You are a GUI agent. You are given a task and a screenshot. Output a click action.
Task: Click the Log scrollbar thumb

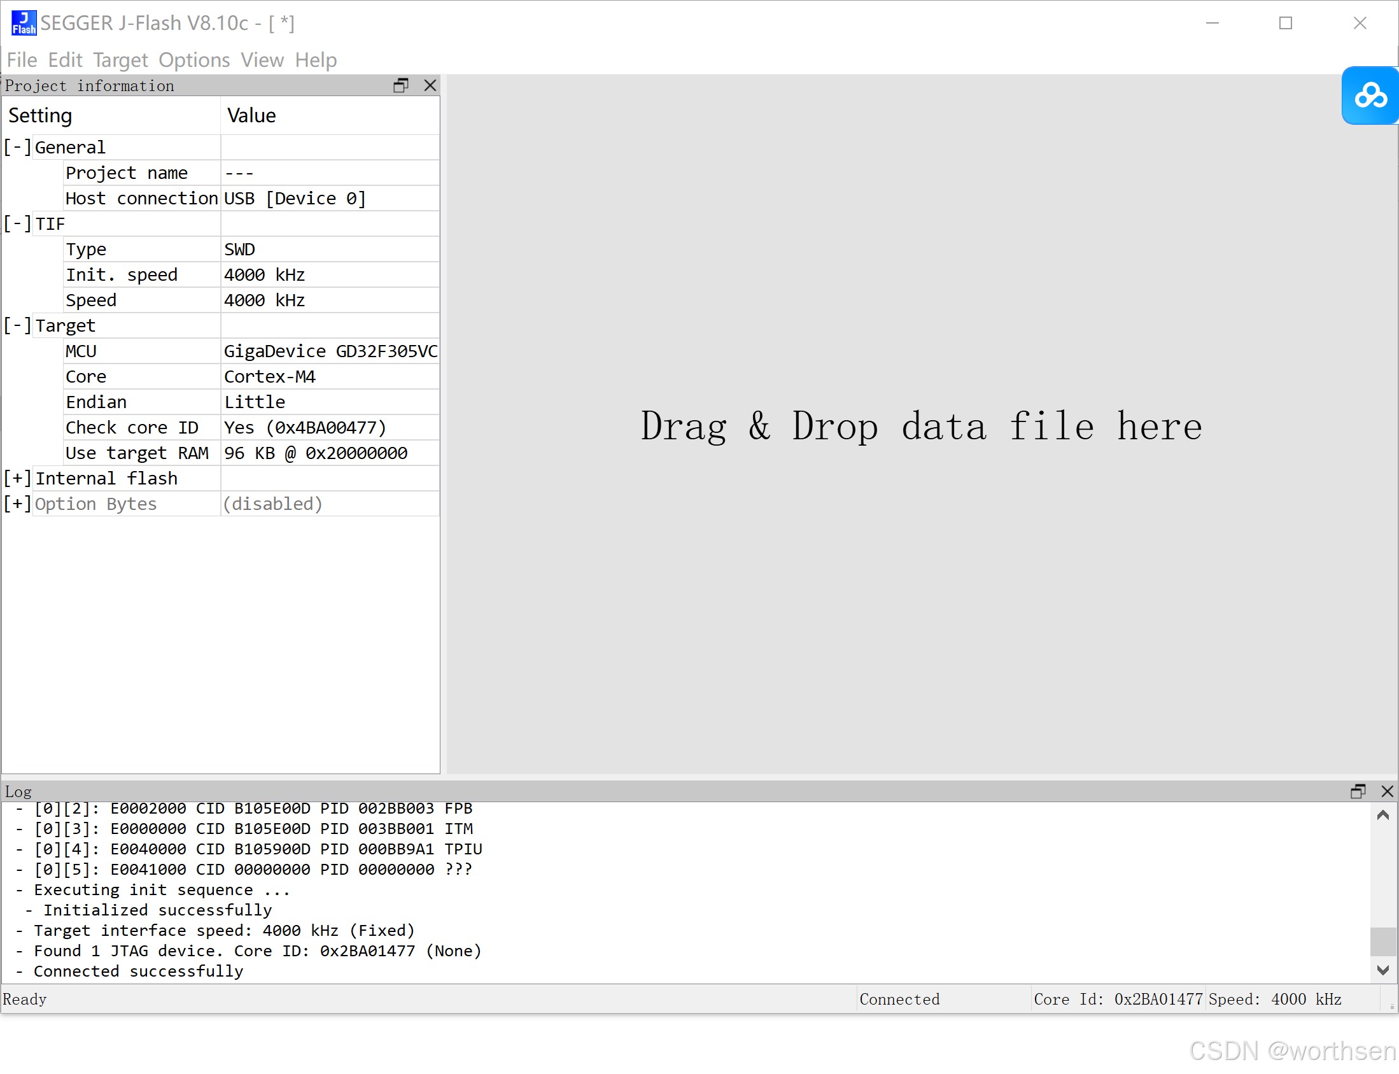(x=1382, y=940)
